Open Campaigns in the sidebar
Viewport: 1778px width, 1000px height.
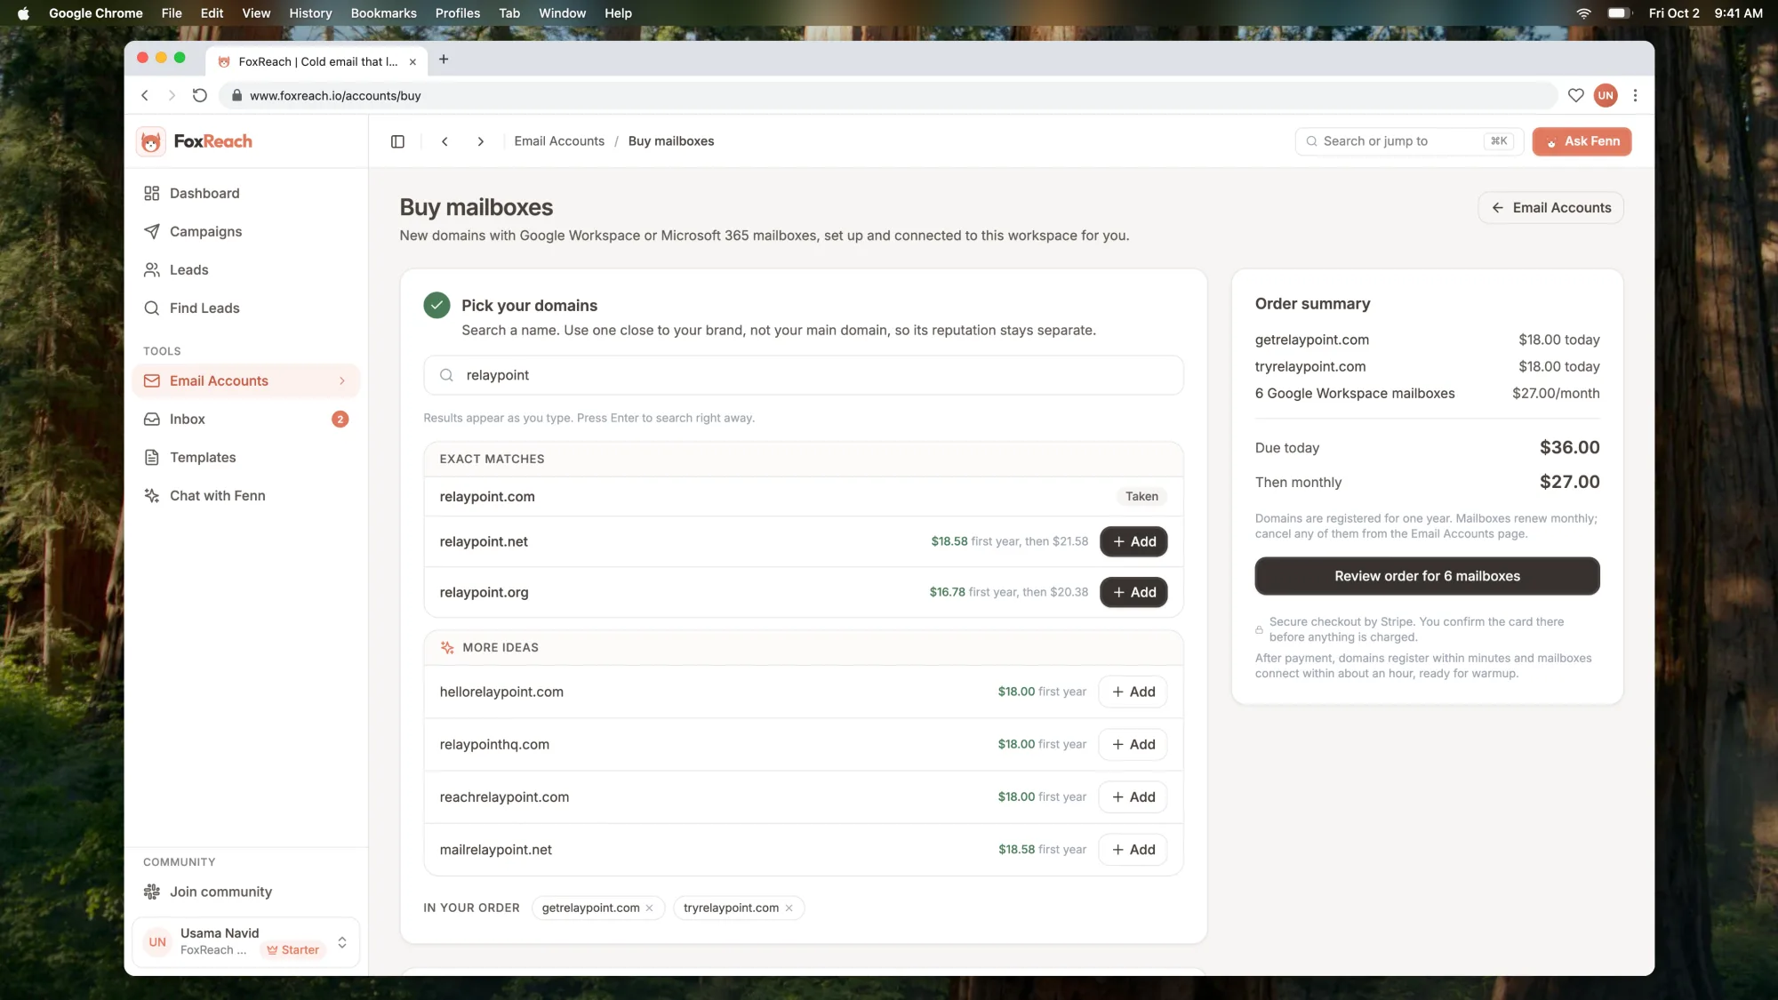(246, 231)
